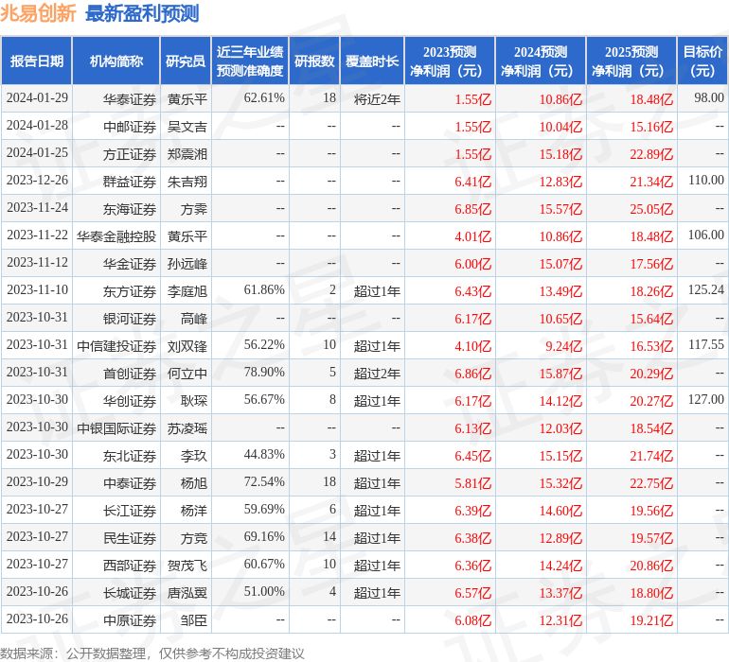The image size is (729, 662).
Task: Select institution 西部证券
Action: click(130, 565)
